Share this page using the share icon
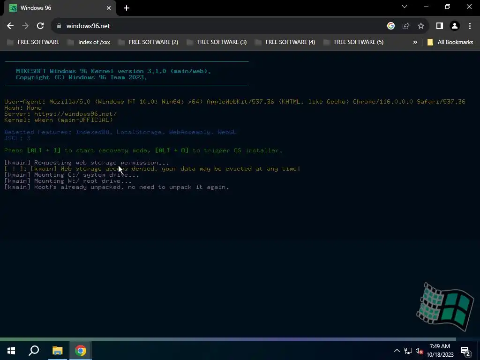 [406, 26]
